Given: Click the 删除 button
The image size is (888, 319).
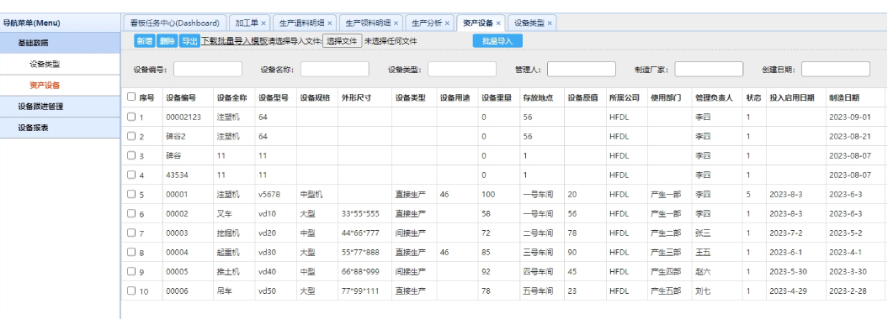Looking at the screenshot, I should (167, 40).
